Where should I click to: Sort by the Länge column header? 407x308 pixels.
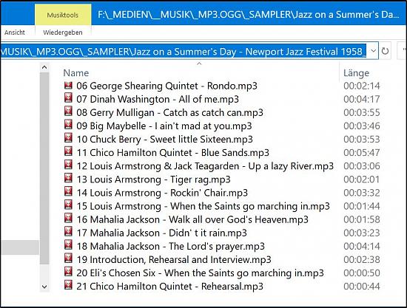click(356, 73)
